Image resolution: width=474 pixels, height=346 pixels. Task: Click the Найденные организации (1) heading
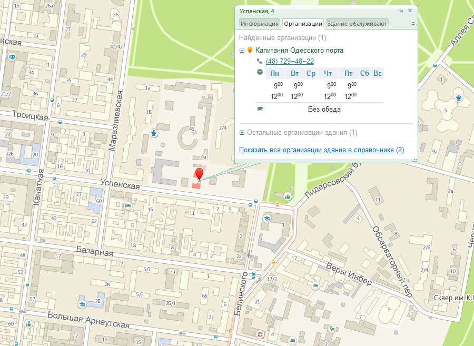282,38
